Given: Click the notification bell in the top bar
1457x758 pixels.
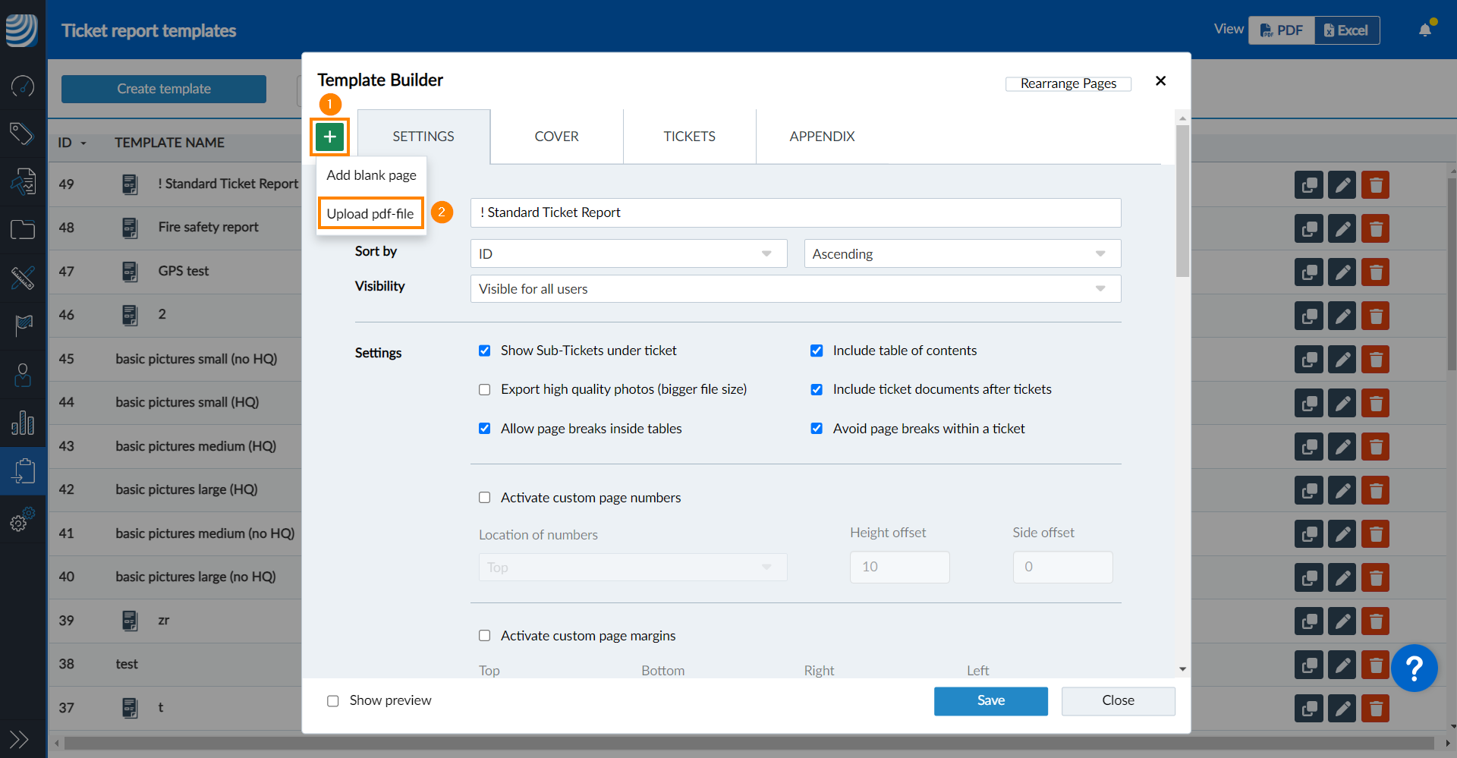Looking at the screenshot, I should tap(1425, 28).
